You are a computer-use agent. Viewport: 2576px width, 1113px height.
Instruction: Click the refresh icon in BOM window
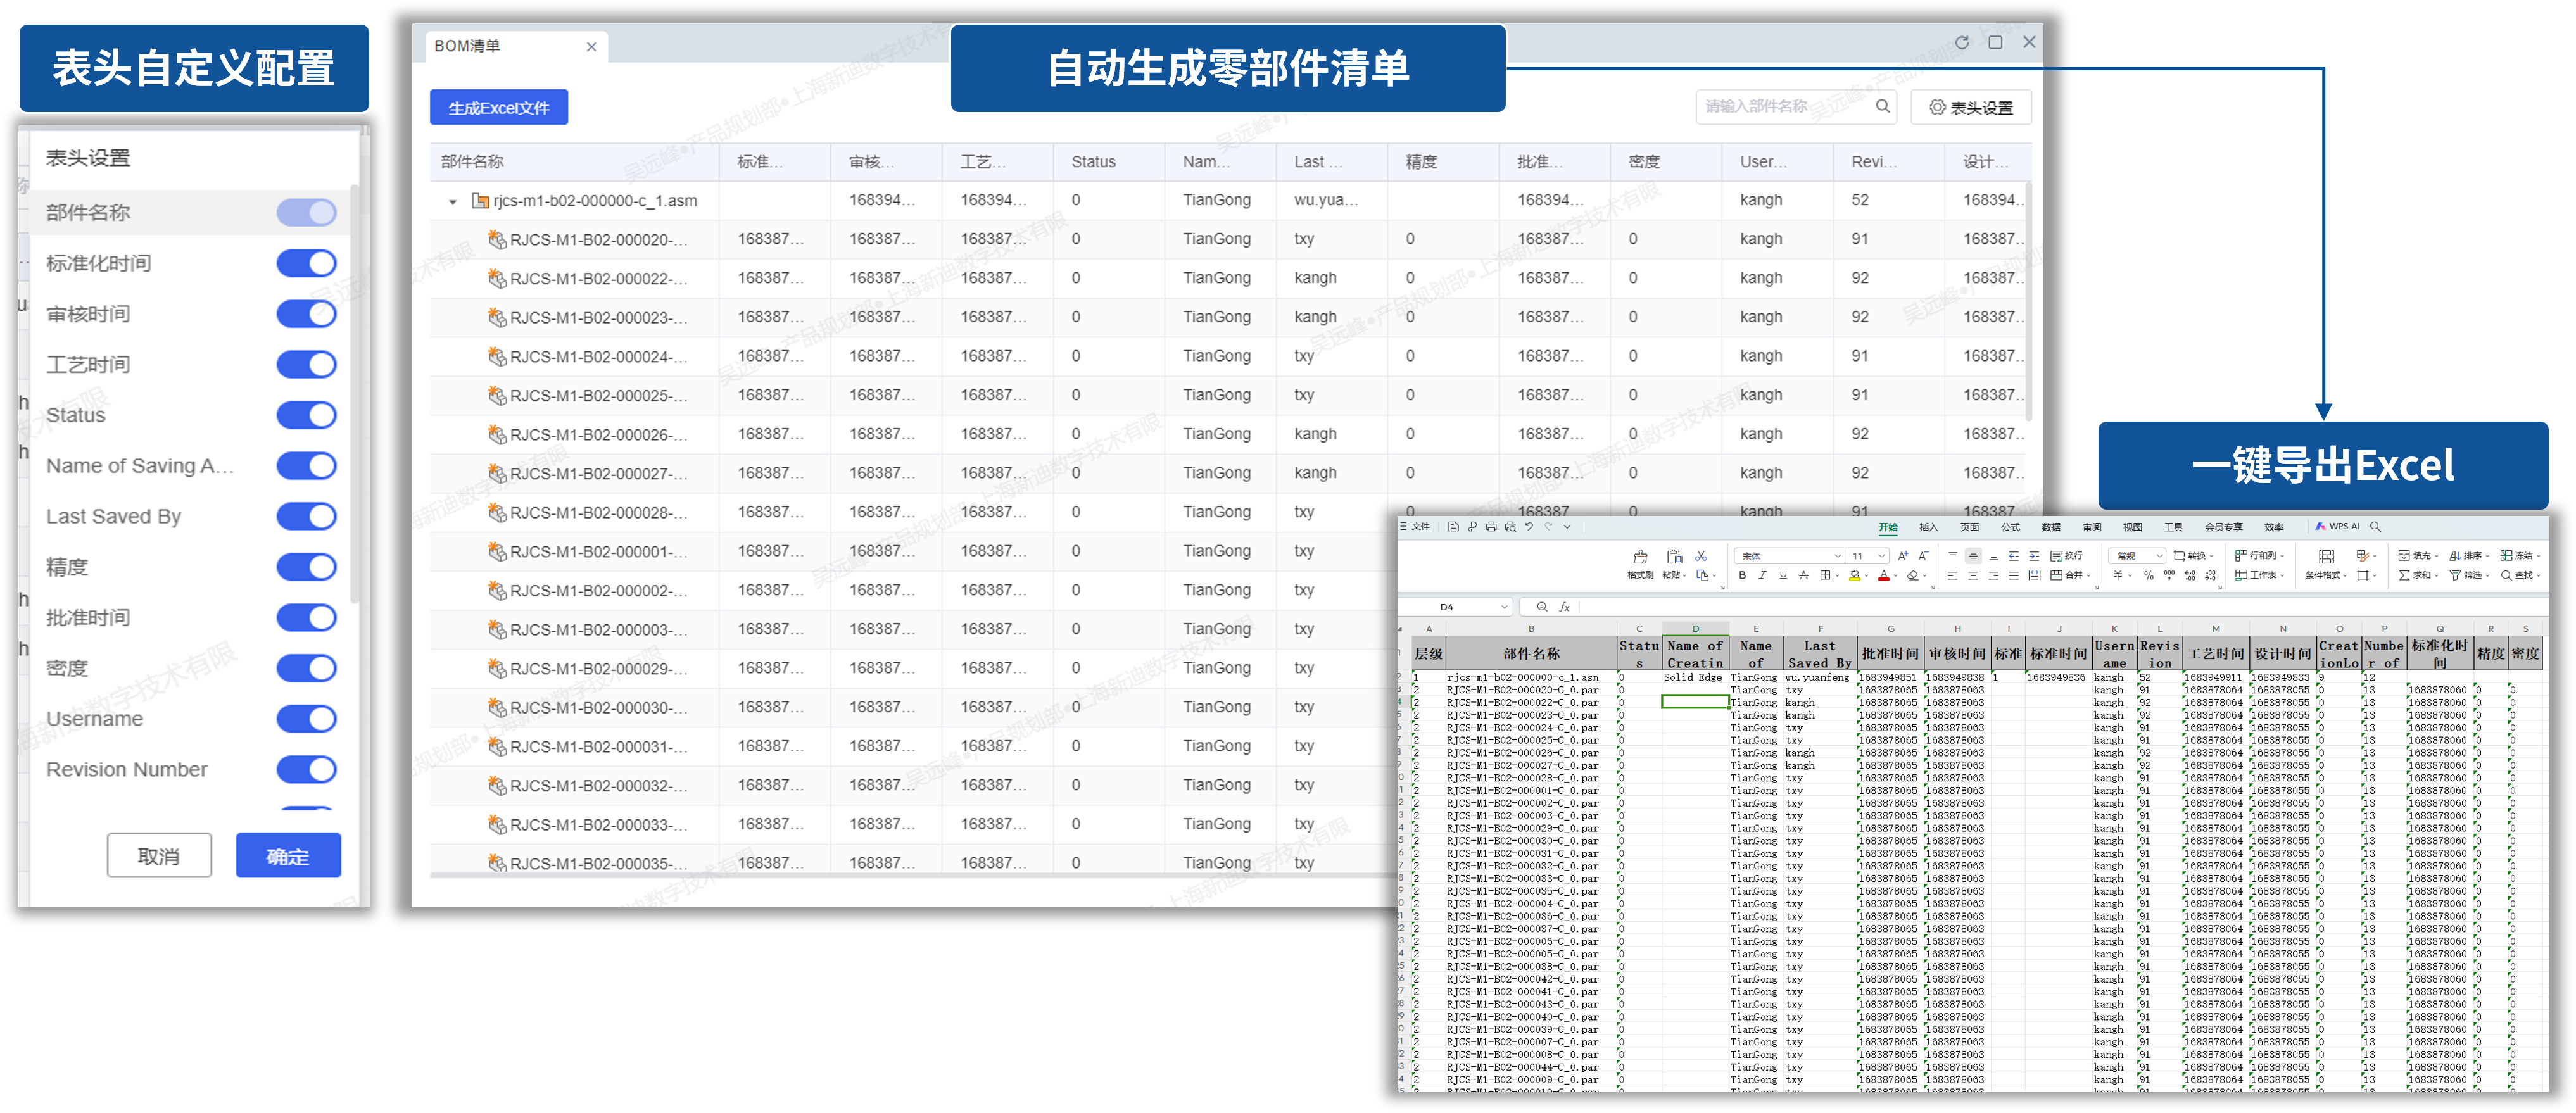pos(1962,43)
